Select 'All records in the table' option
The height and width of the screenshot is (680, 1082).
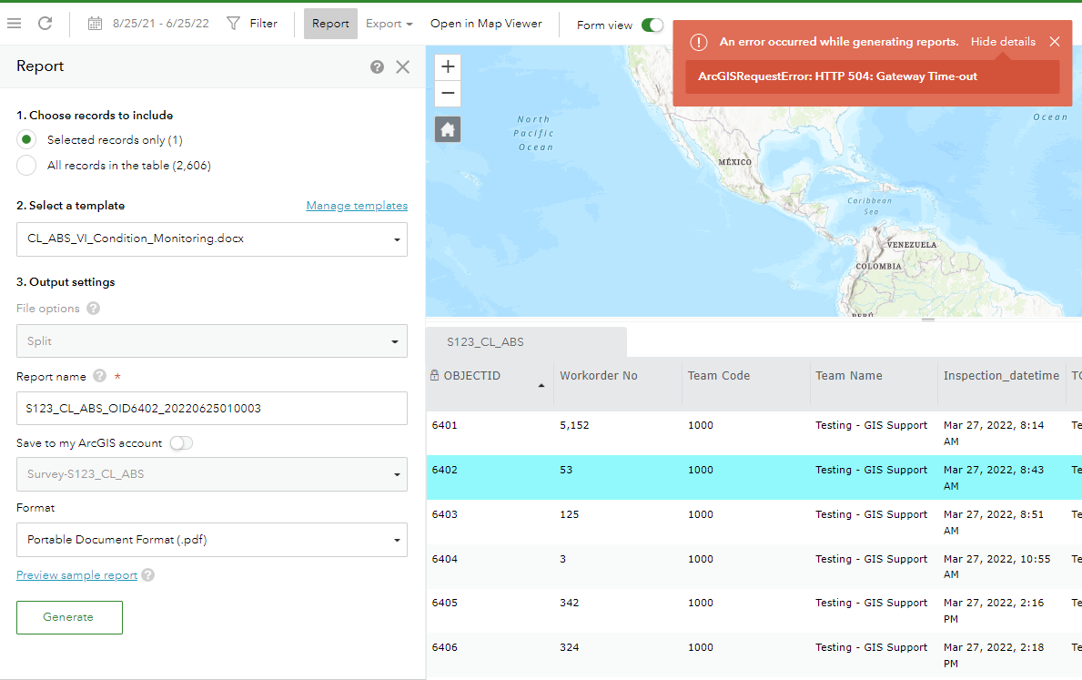27,166
